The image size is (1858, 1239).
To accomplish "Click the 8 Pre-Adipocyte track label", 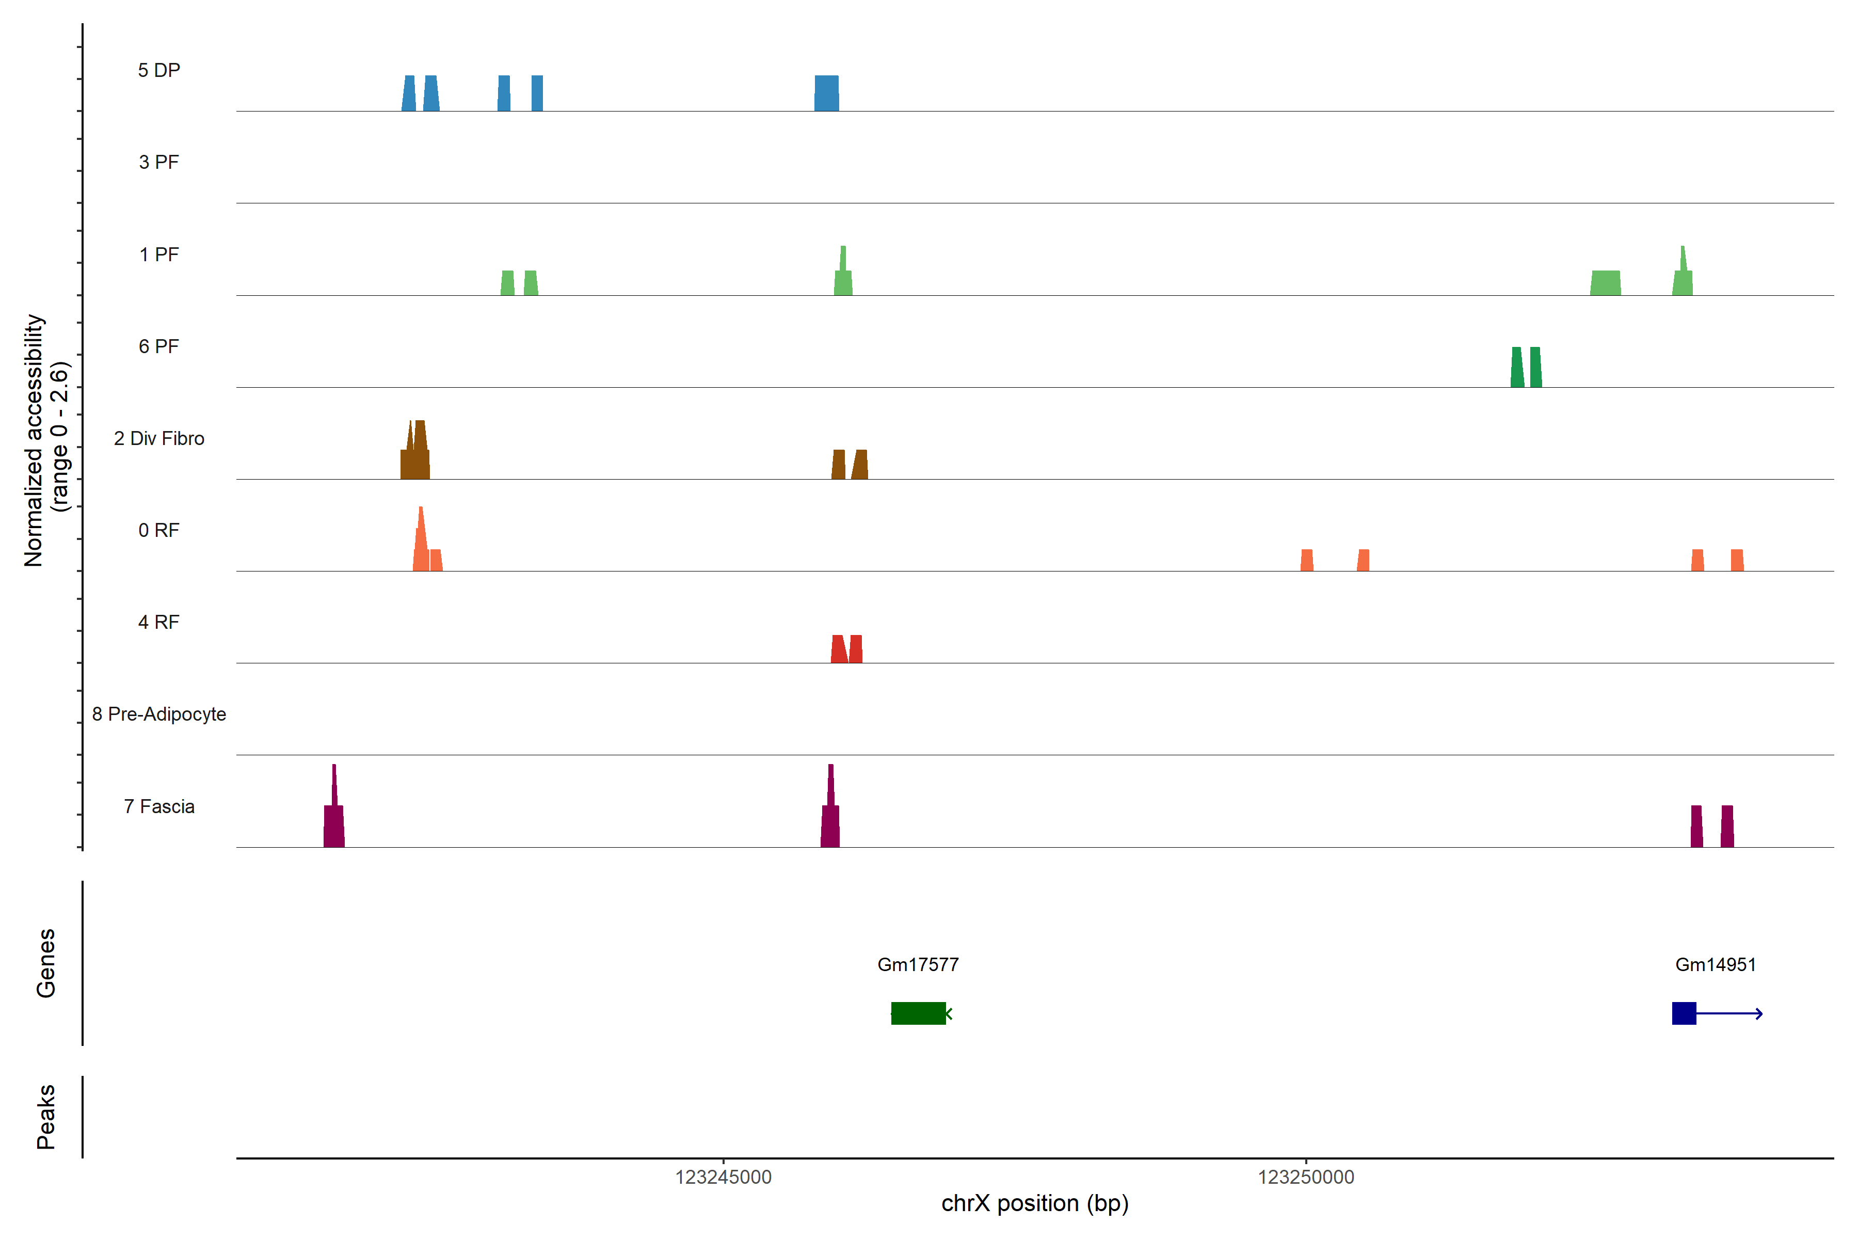I will pos(159,714).
